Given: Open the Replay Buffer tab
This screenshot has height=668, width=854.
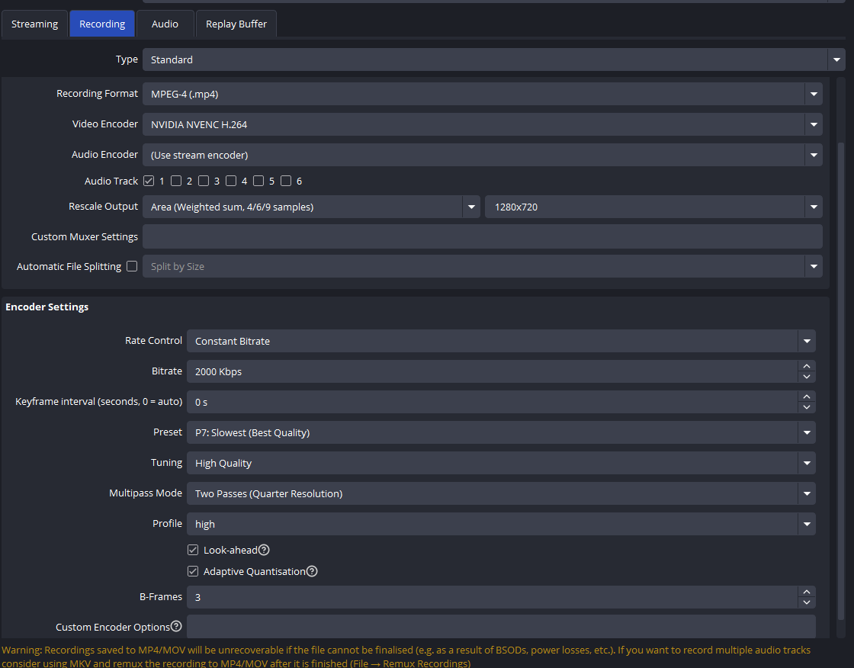Looking at the screenshot, I should tap(236, 24).
